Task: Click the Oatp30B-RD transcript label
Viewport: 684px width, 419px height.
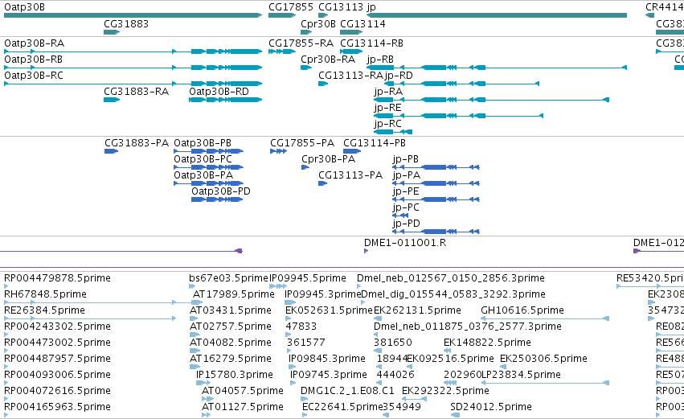Action: pos(219,92)
